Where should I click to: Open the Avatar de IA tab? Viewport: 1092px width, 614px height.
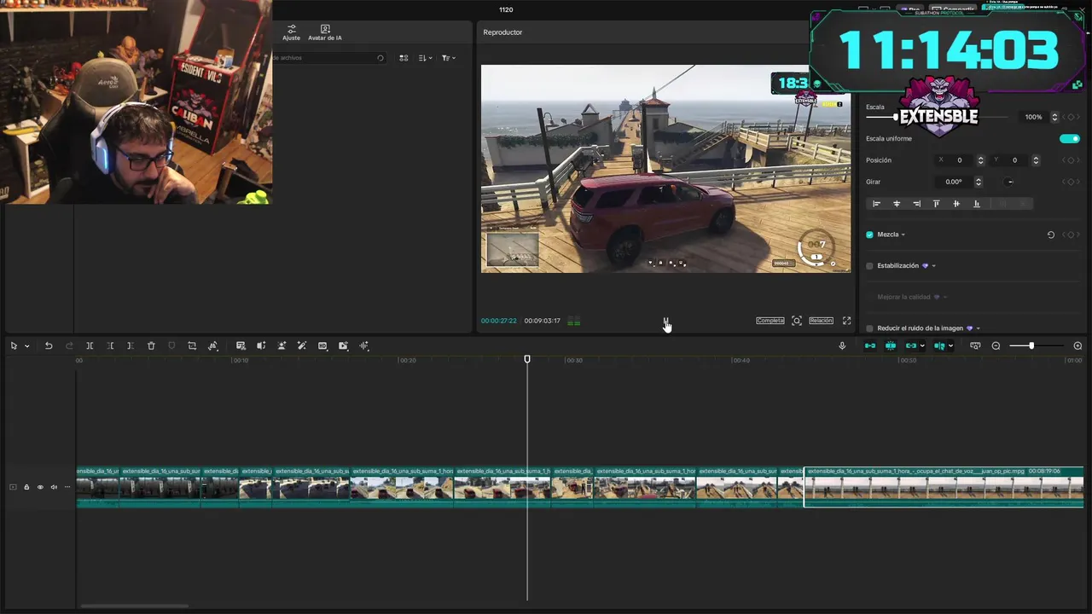point(325,32)
